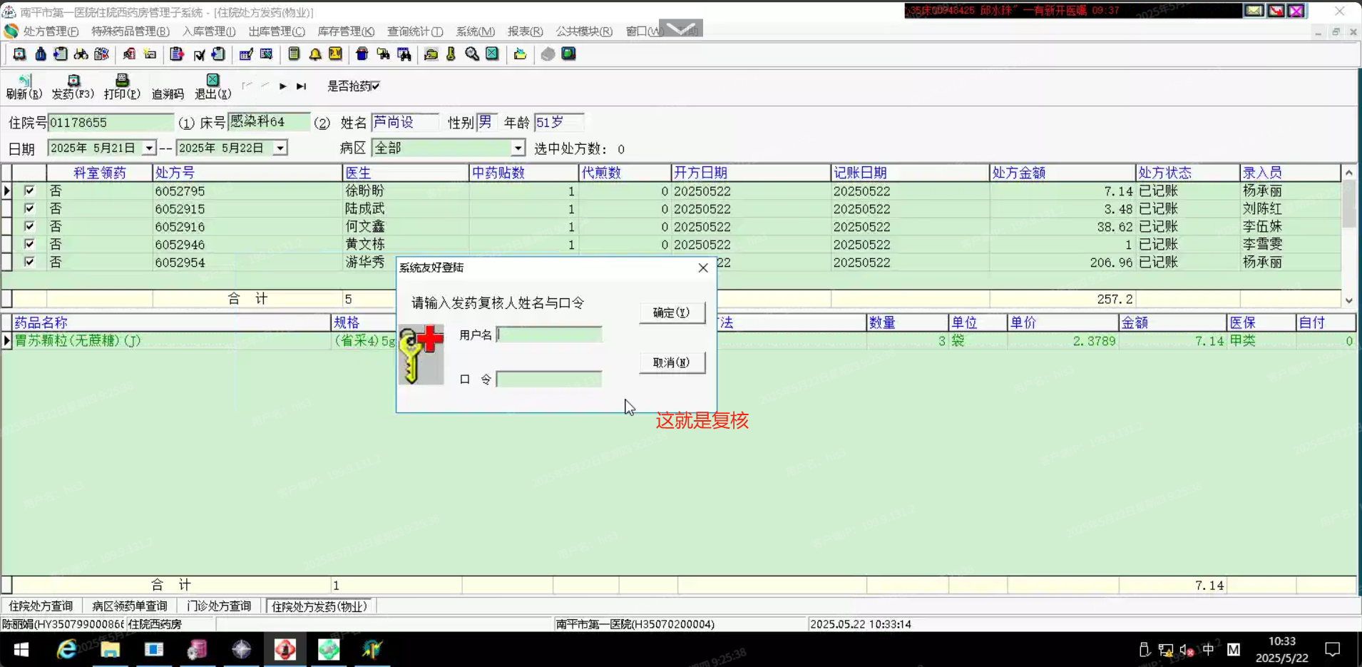Jump to last record arrow button
Screen dimensions: 1362x667
302,86
